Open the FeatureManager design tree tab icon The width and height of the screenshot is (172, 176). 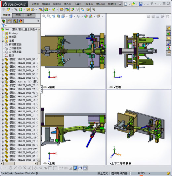click(x=3, y=21)
